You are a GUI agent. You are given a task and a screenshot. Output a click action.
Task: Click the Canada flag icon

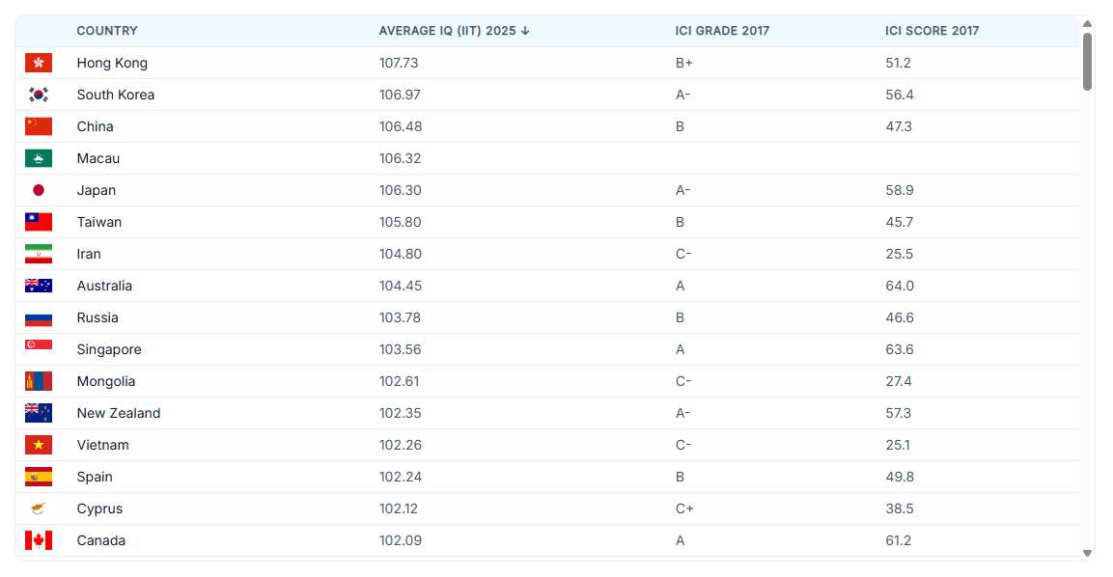pos(39,540)
